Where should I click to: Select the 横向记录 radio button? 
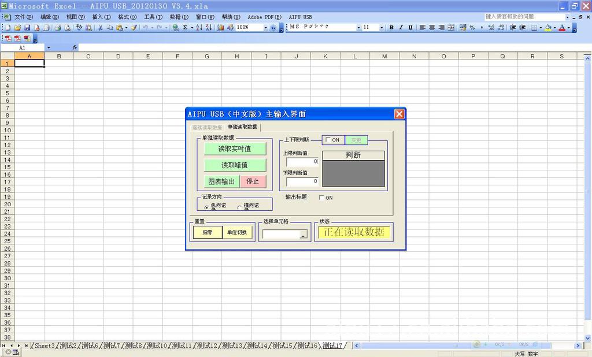[239, 207]
